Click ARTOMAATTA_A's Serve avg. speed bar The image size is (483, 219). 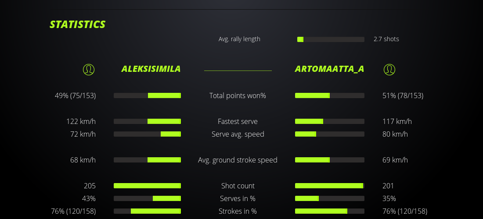click(330, 134)
